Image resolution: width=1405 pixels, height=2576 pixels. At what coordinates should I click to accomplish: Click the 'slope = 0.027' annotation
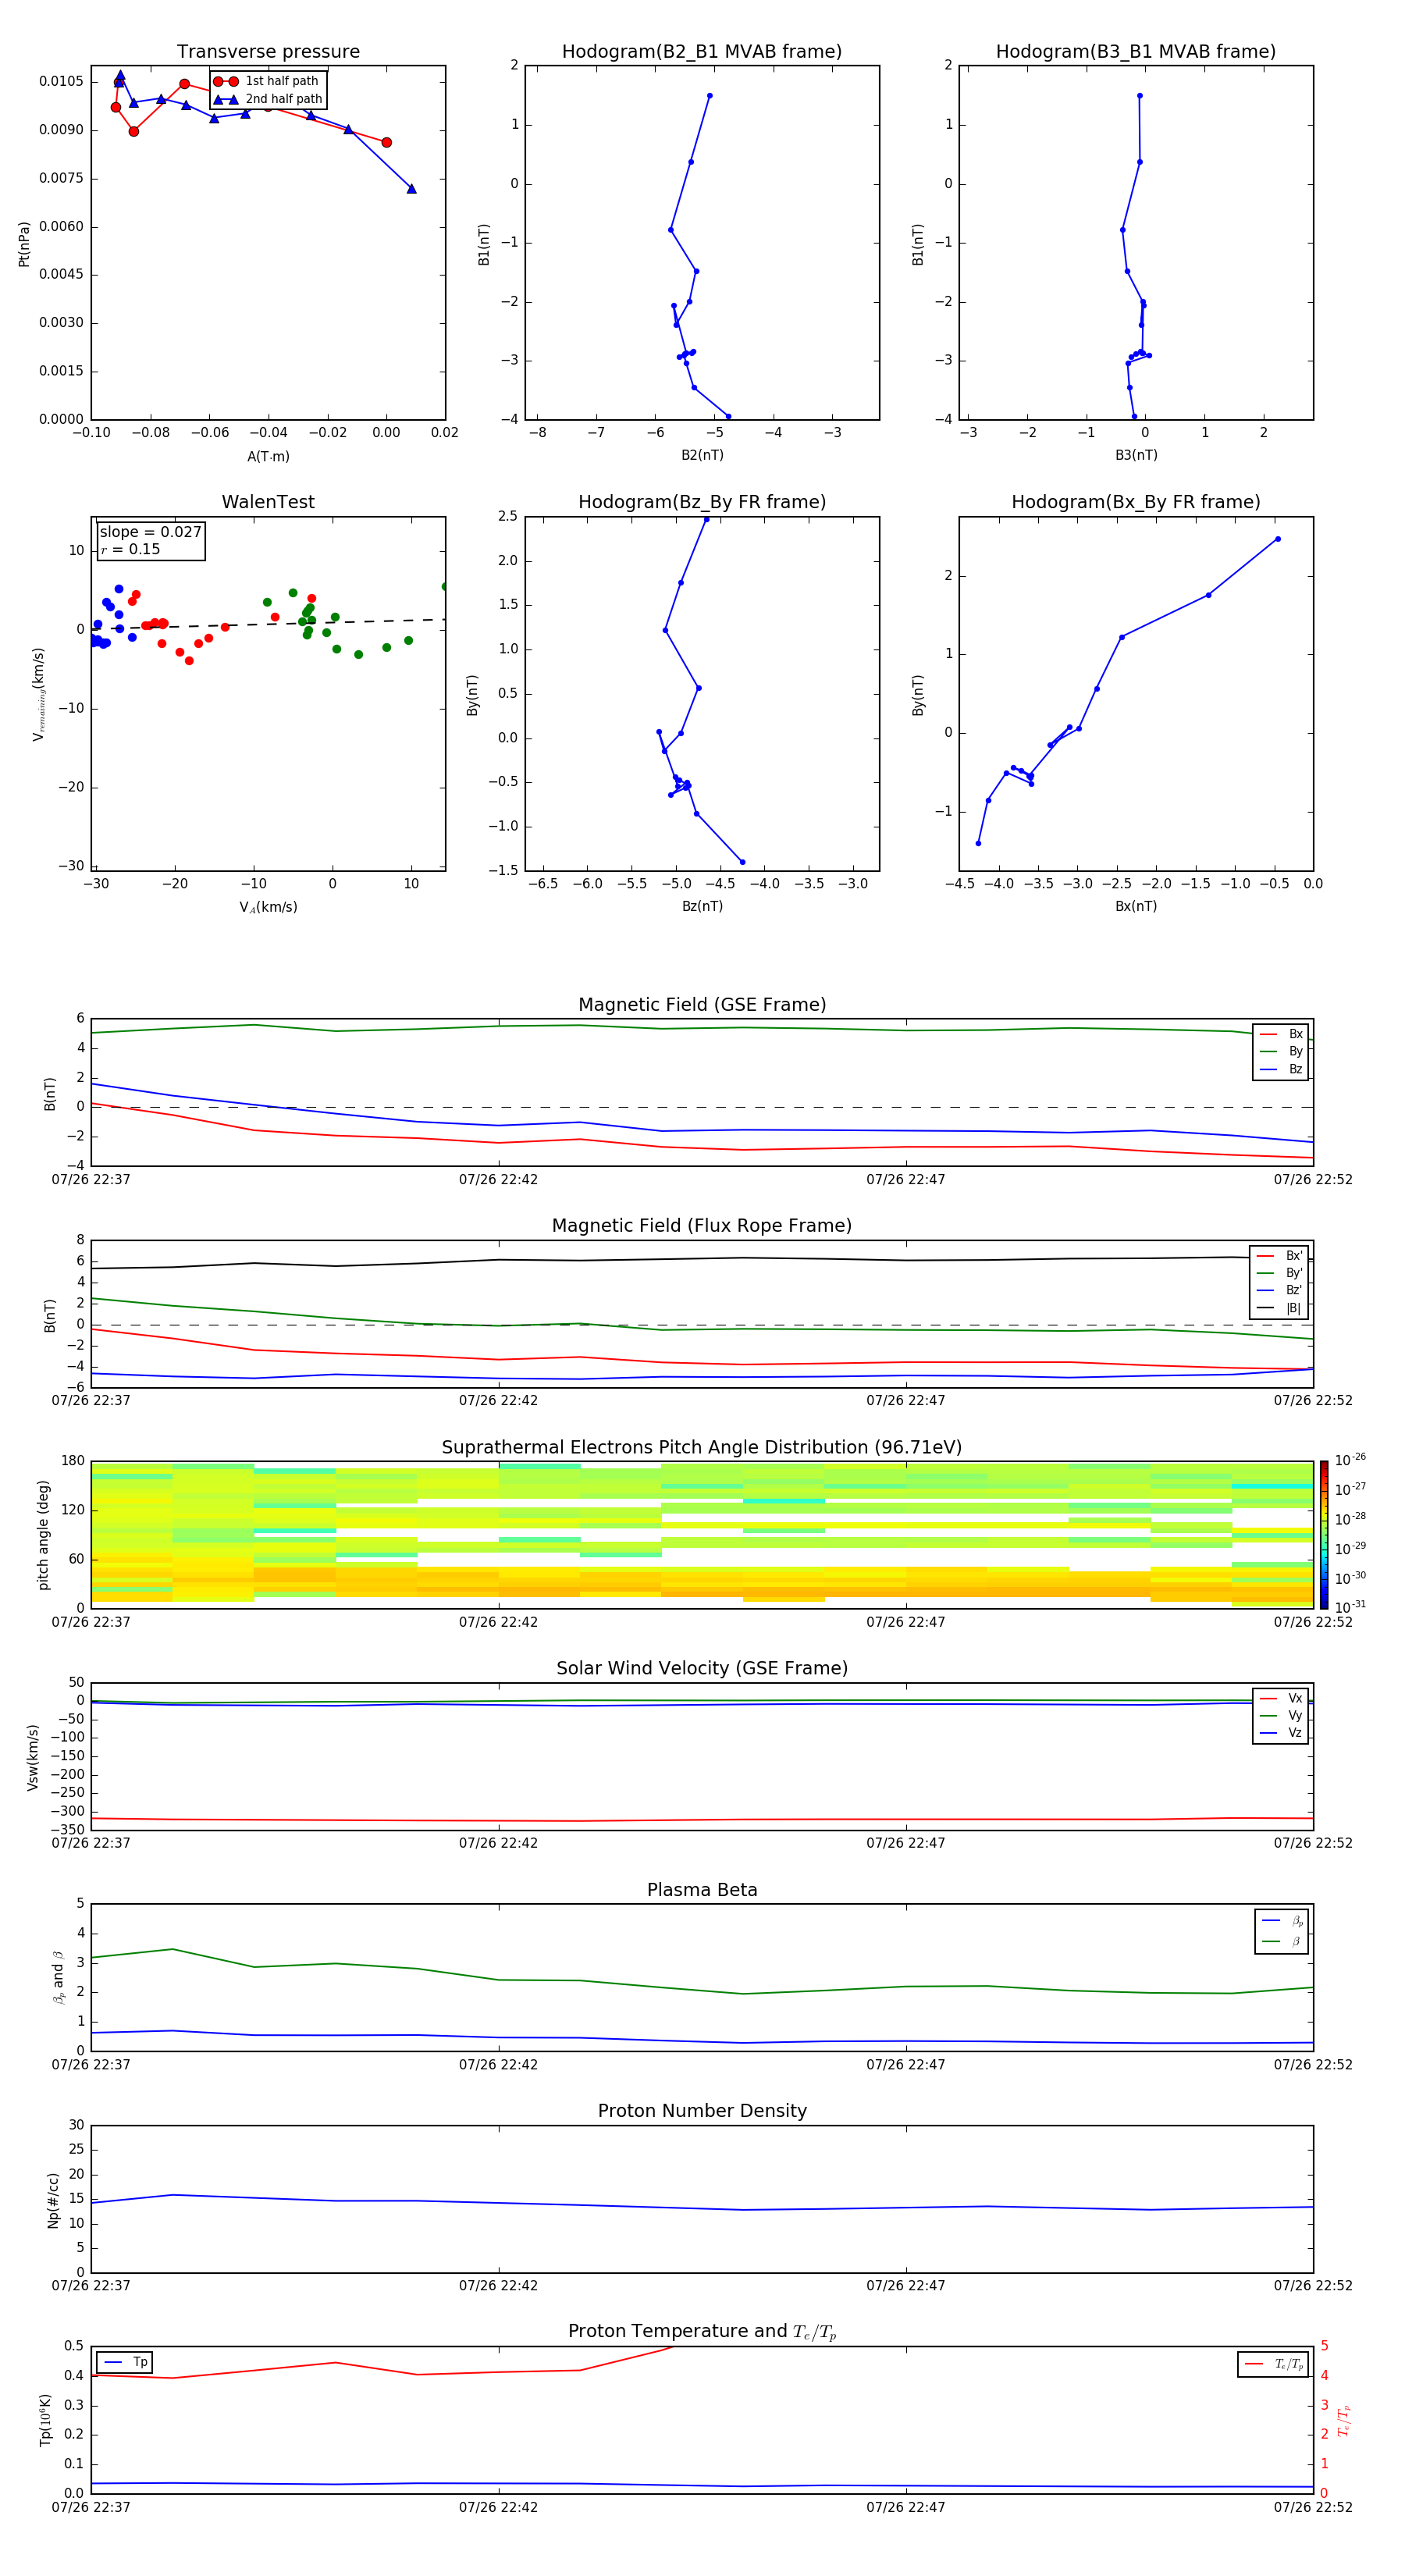click(150, 532)
